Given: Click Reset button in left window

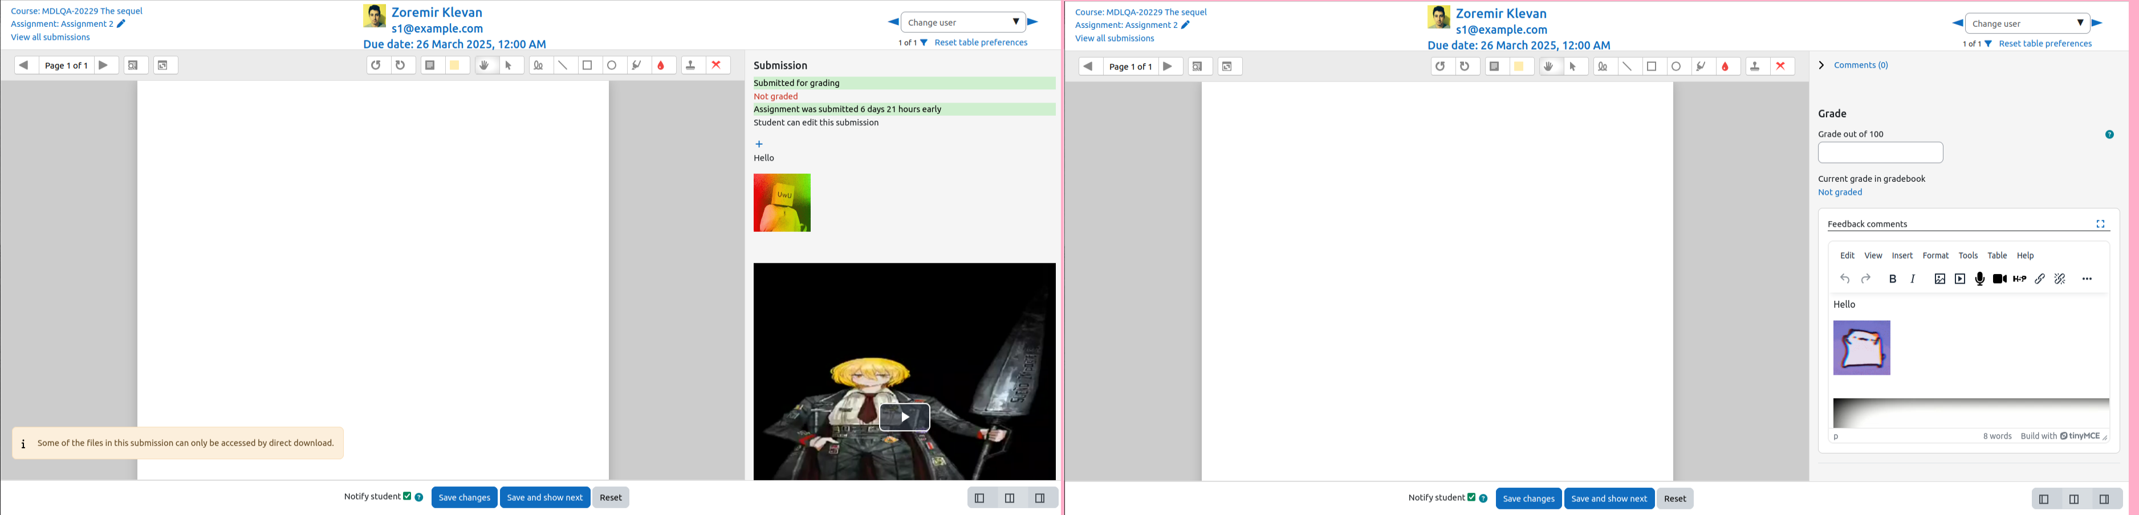Looking at the screenshot, I should click(x=611, y=497).
